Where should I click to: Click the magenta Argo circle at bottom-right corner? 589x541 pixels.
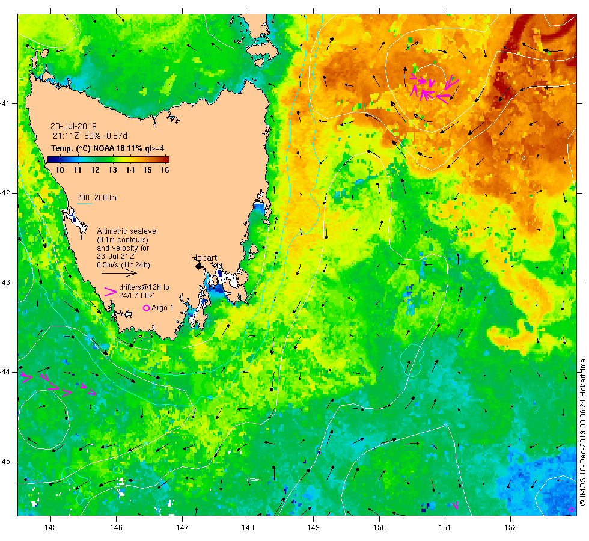click(x=572, y=510)
